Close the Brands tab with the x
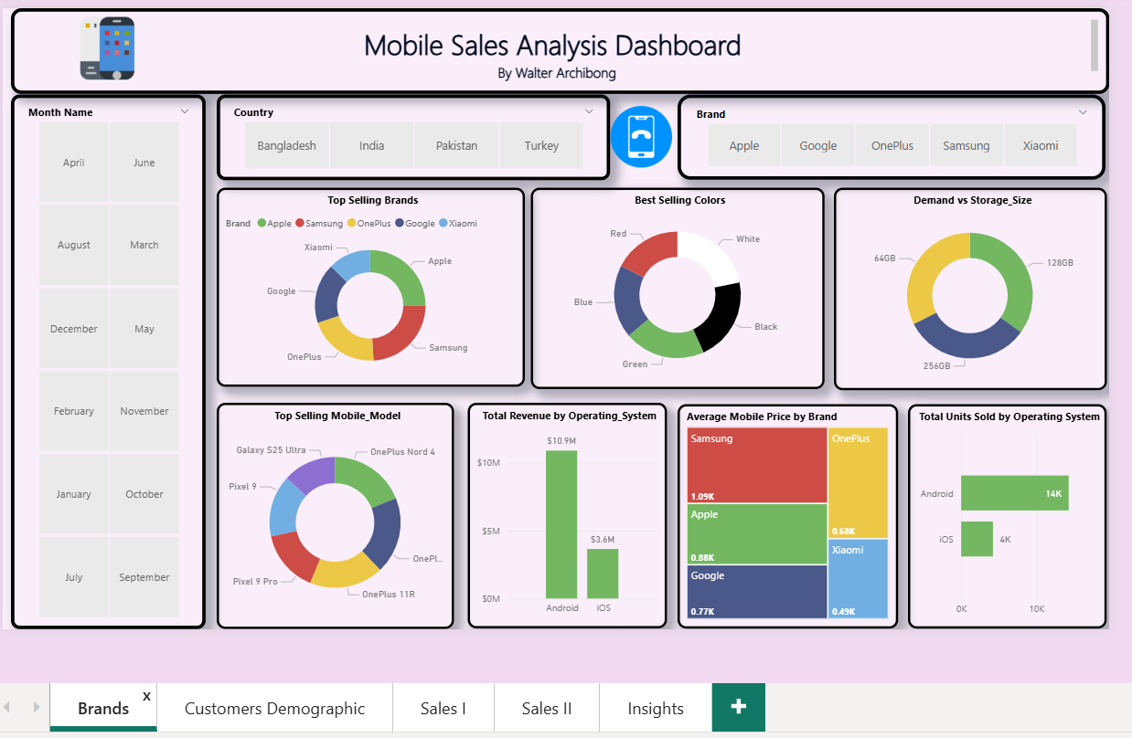 click(x=146, y=696)
